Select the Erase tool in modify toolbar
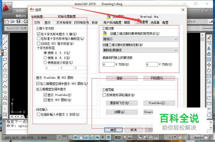The width and height of the screenshot is (215, 142). 209,37
